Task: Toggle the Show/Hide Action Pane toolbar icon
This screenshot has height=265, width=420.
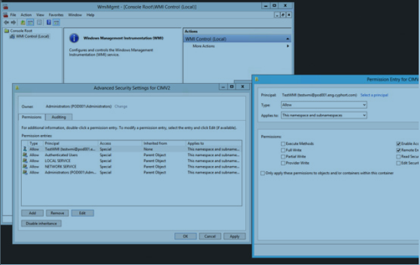Action: pyautogui.click(x=56, y=22)
